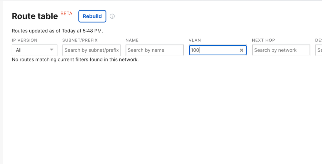Click the Routes updated timestamp text
Image resolution: width=322 pixels, height=164 pixels.
(57, 31)
